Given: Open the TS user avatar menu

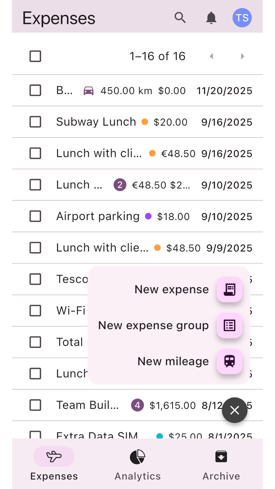Looking at the screenshot, I should (242, 18).
